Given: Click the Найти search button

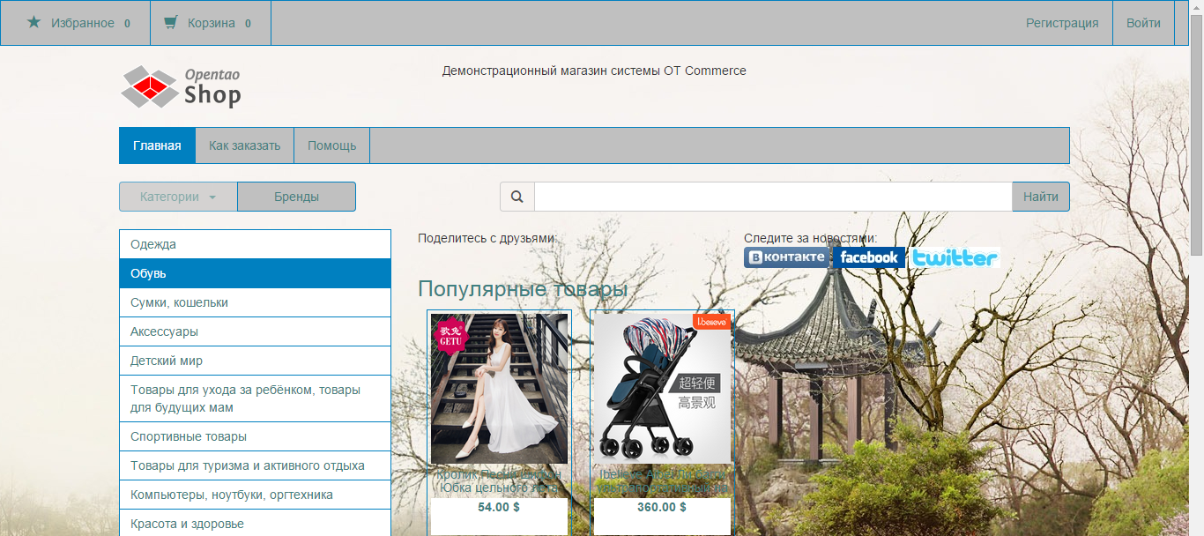Looking at the screenshot, I should pyautogui.click(x=1041, y=197).
